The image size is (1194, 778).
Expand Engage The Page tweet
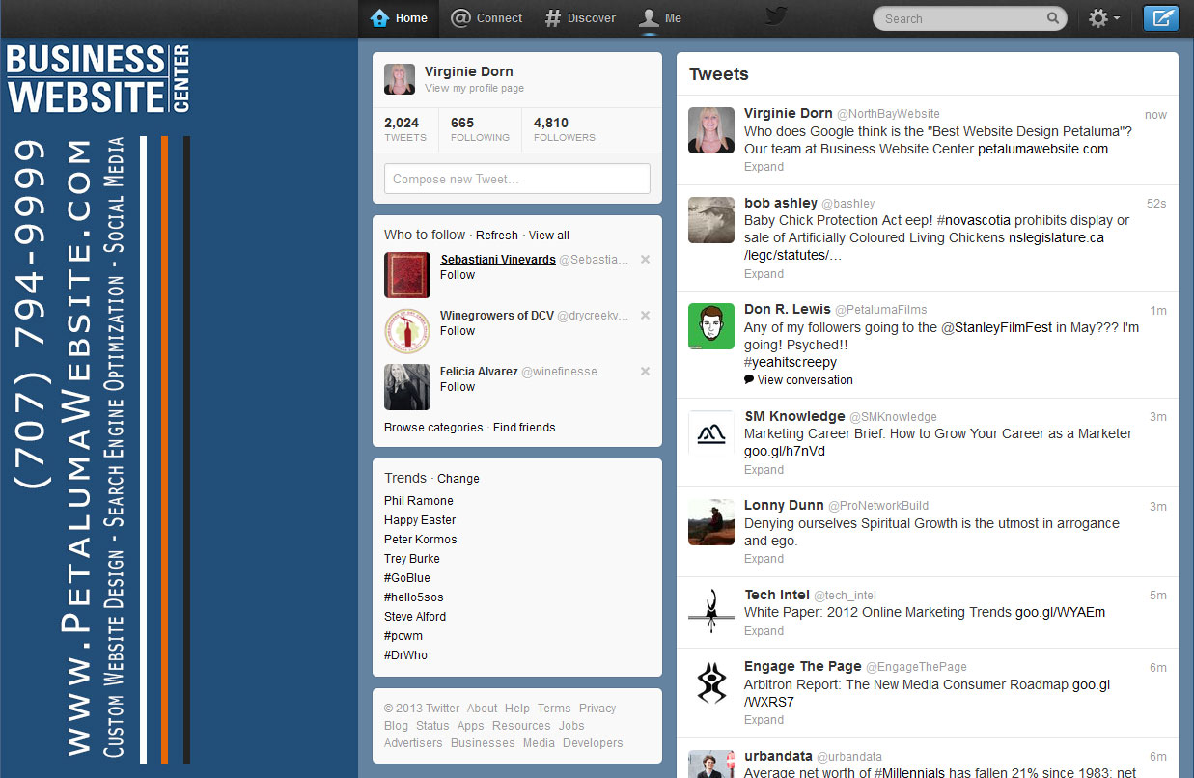coord(764,720)
